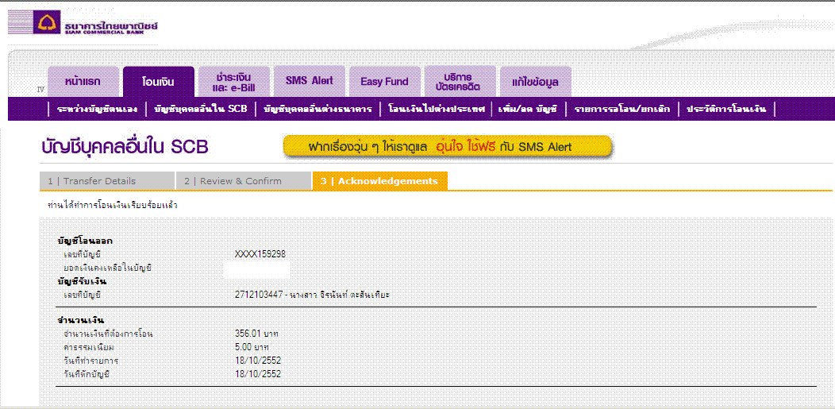Select step 1 Transfer Details
This screenshot has width=835, height=409.
coord(107,181)
